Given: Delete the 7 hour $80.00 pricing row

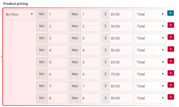Looking at the screenshot, I should (x=171, y=85).
